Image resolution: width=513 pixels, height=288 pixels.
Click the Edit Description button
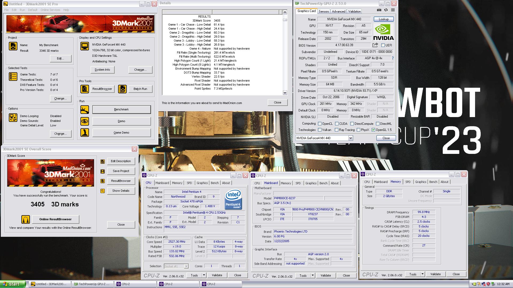[x=121, y=161]
